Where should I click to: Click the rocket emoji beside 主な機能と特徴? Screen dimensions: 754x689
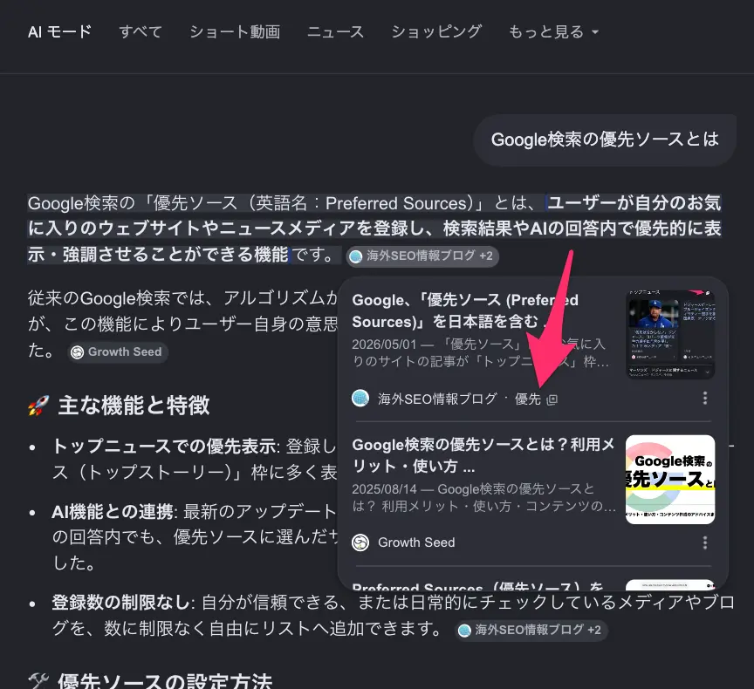click(x=38, y=405)
